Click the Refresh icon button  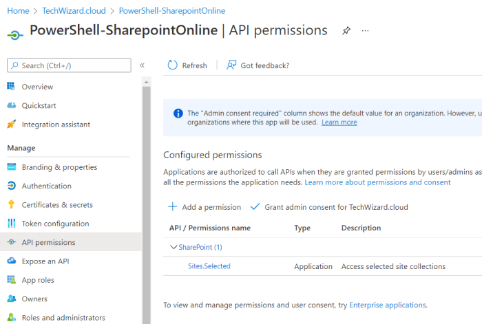[x=173, y=65]
